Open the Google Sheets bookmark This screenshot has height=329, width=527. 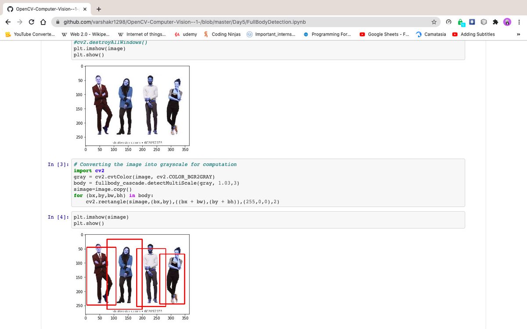[384, 34]
